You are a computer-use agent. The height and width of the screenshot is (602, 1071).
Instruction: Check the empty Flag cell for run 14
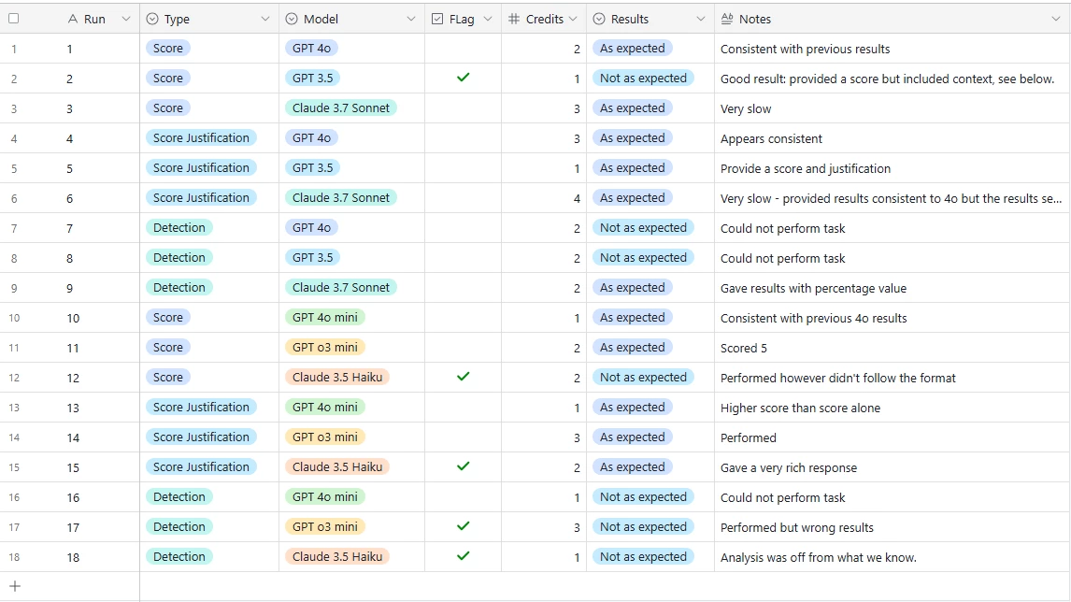[464, 437]
